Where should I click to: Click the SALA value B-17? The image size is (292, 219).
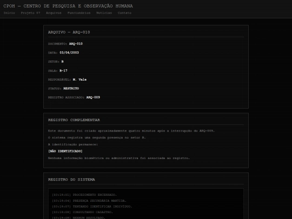(63, 71)
